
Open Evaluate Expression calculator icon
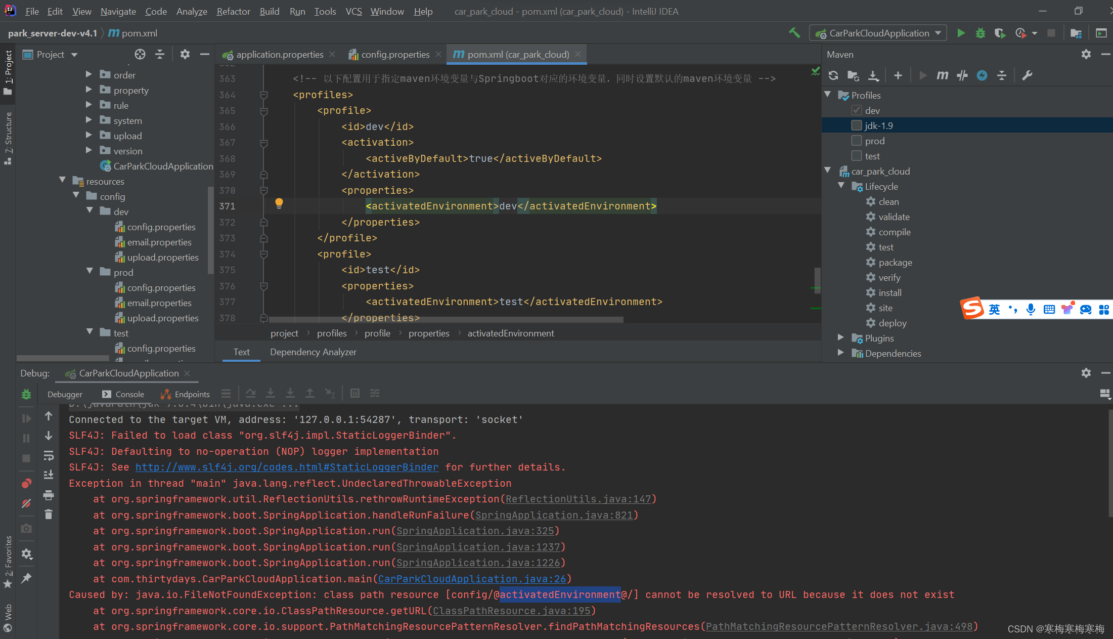(355, 393)
